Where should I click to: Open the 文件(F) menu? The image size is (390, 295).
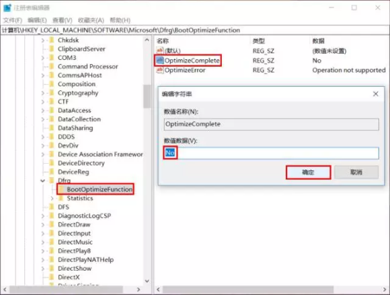(x=12, y=20)
